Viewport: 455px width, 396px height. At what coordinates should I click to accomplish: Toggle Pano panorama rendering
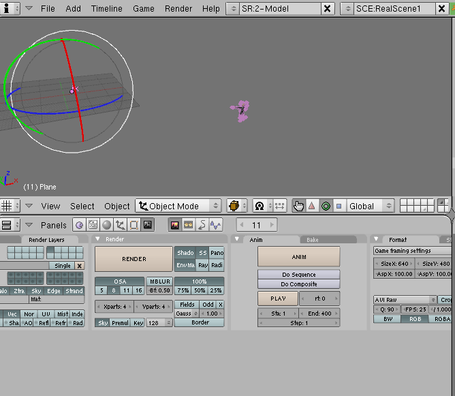217,253
